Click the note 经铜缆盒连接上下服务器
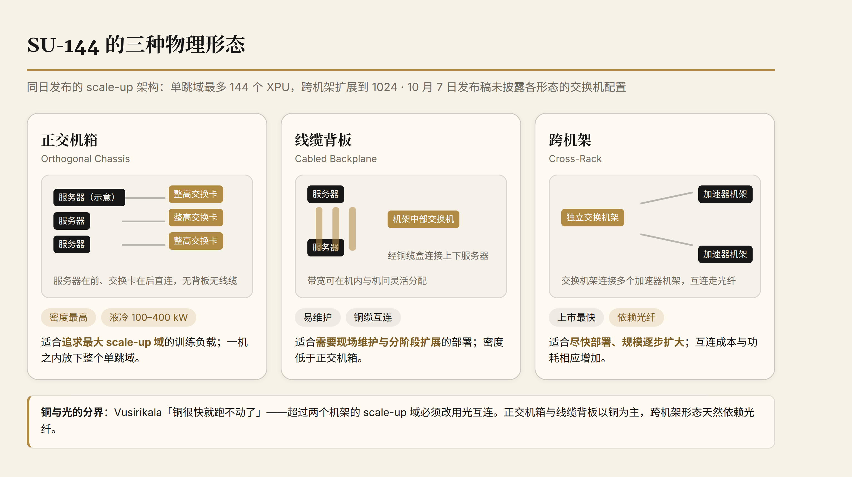The height and width of the screenshot is (477, 852). [x=438, y=256]
